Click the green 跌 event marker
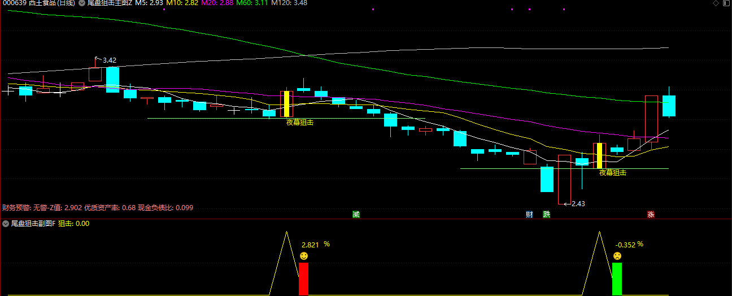The width and height of the screenshot is (732, 296). (546, 215)
